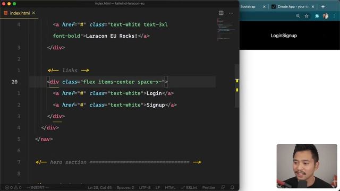Viewport: 340px width, 191px height.
Task: Open the notifications bell
Action: click(232, 187)
